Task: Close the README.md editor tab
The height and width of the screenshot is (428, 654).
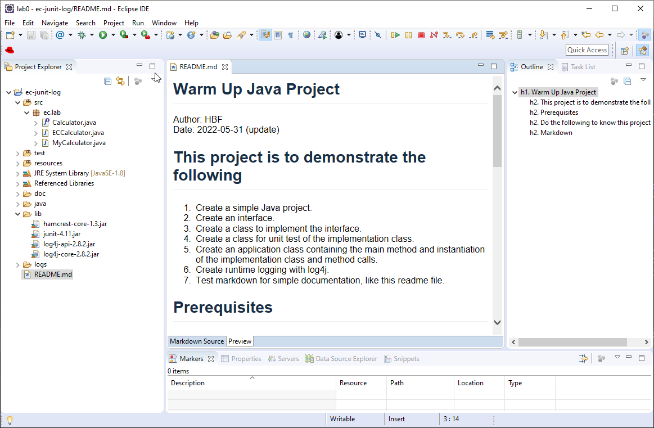Action: [x=225, y=67]
